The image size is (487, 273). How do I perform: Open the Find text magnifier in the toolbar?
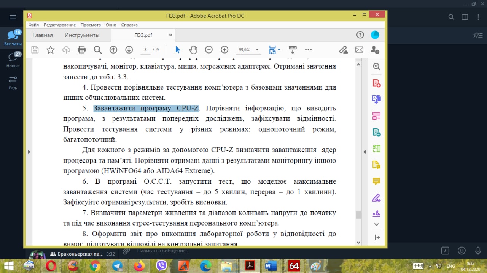[98, 50]
